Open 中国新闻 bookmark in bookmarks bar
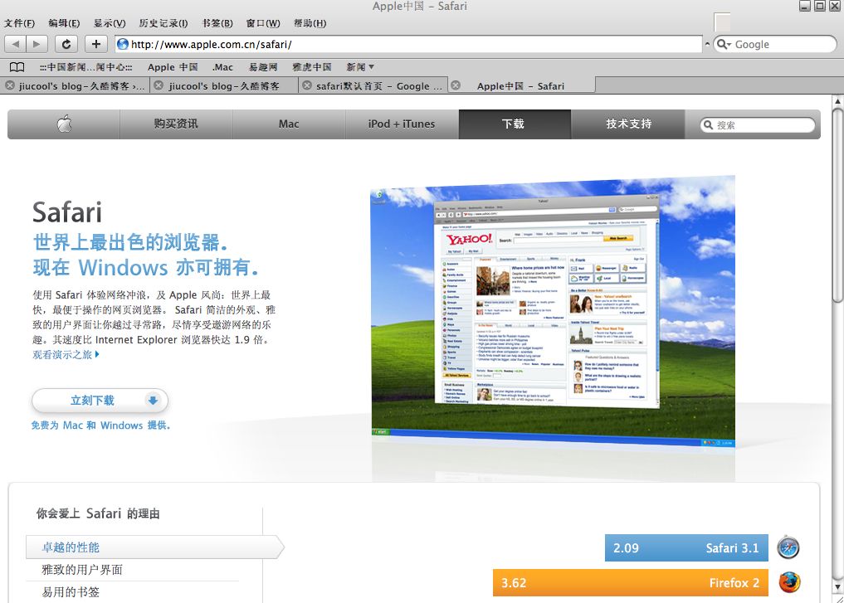This screenshot has height=603, width=844. [x=86, y=67]
